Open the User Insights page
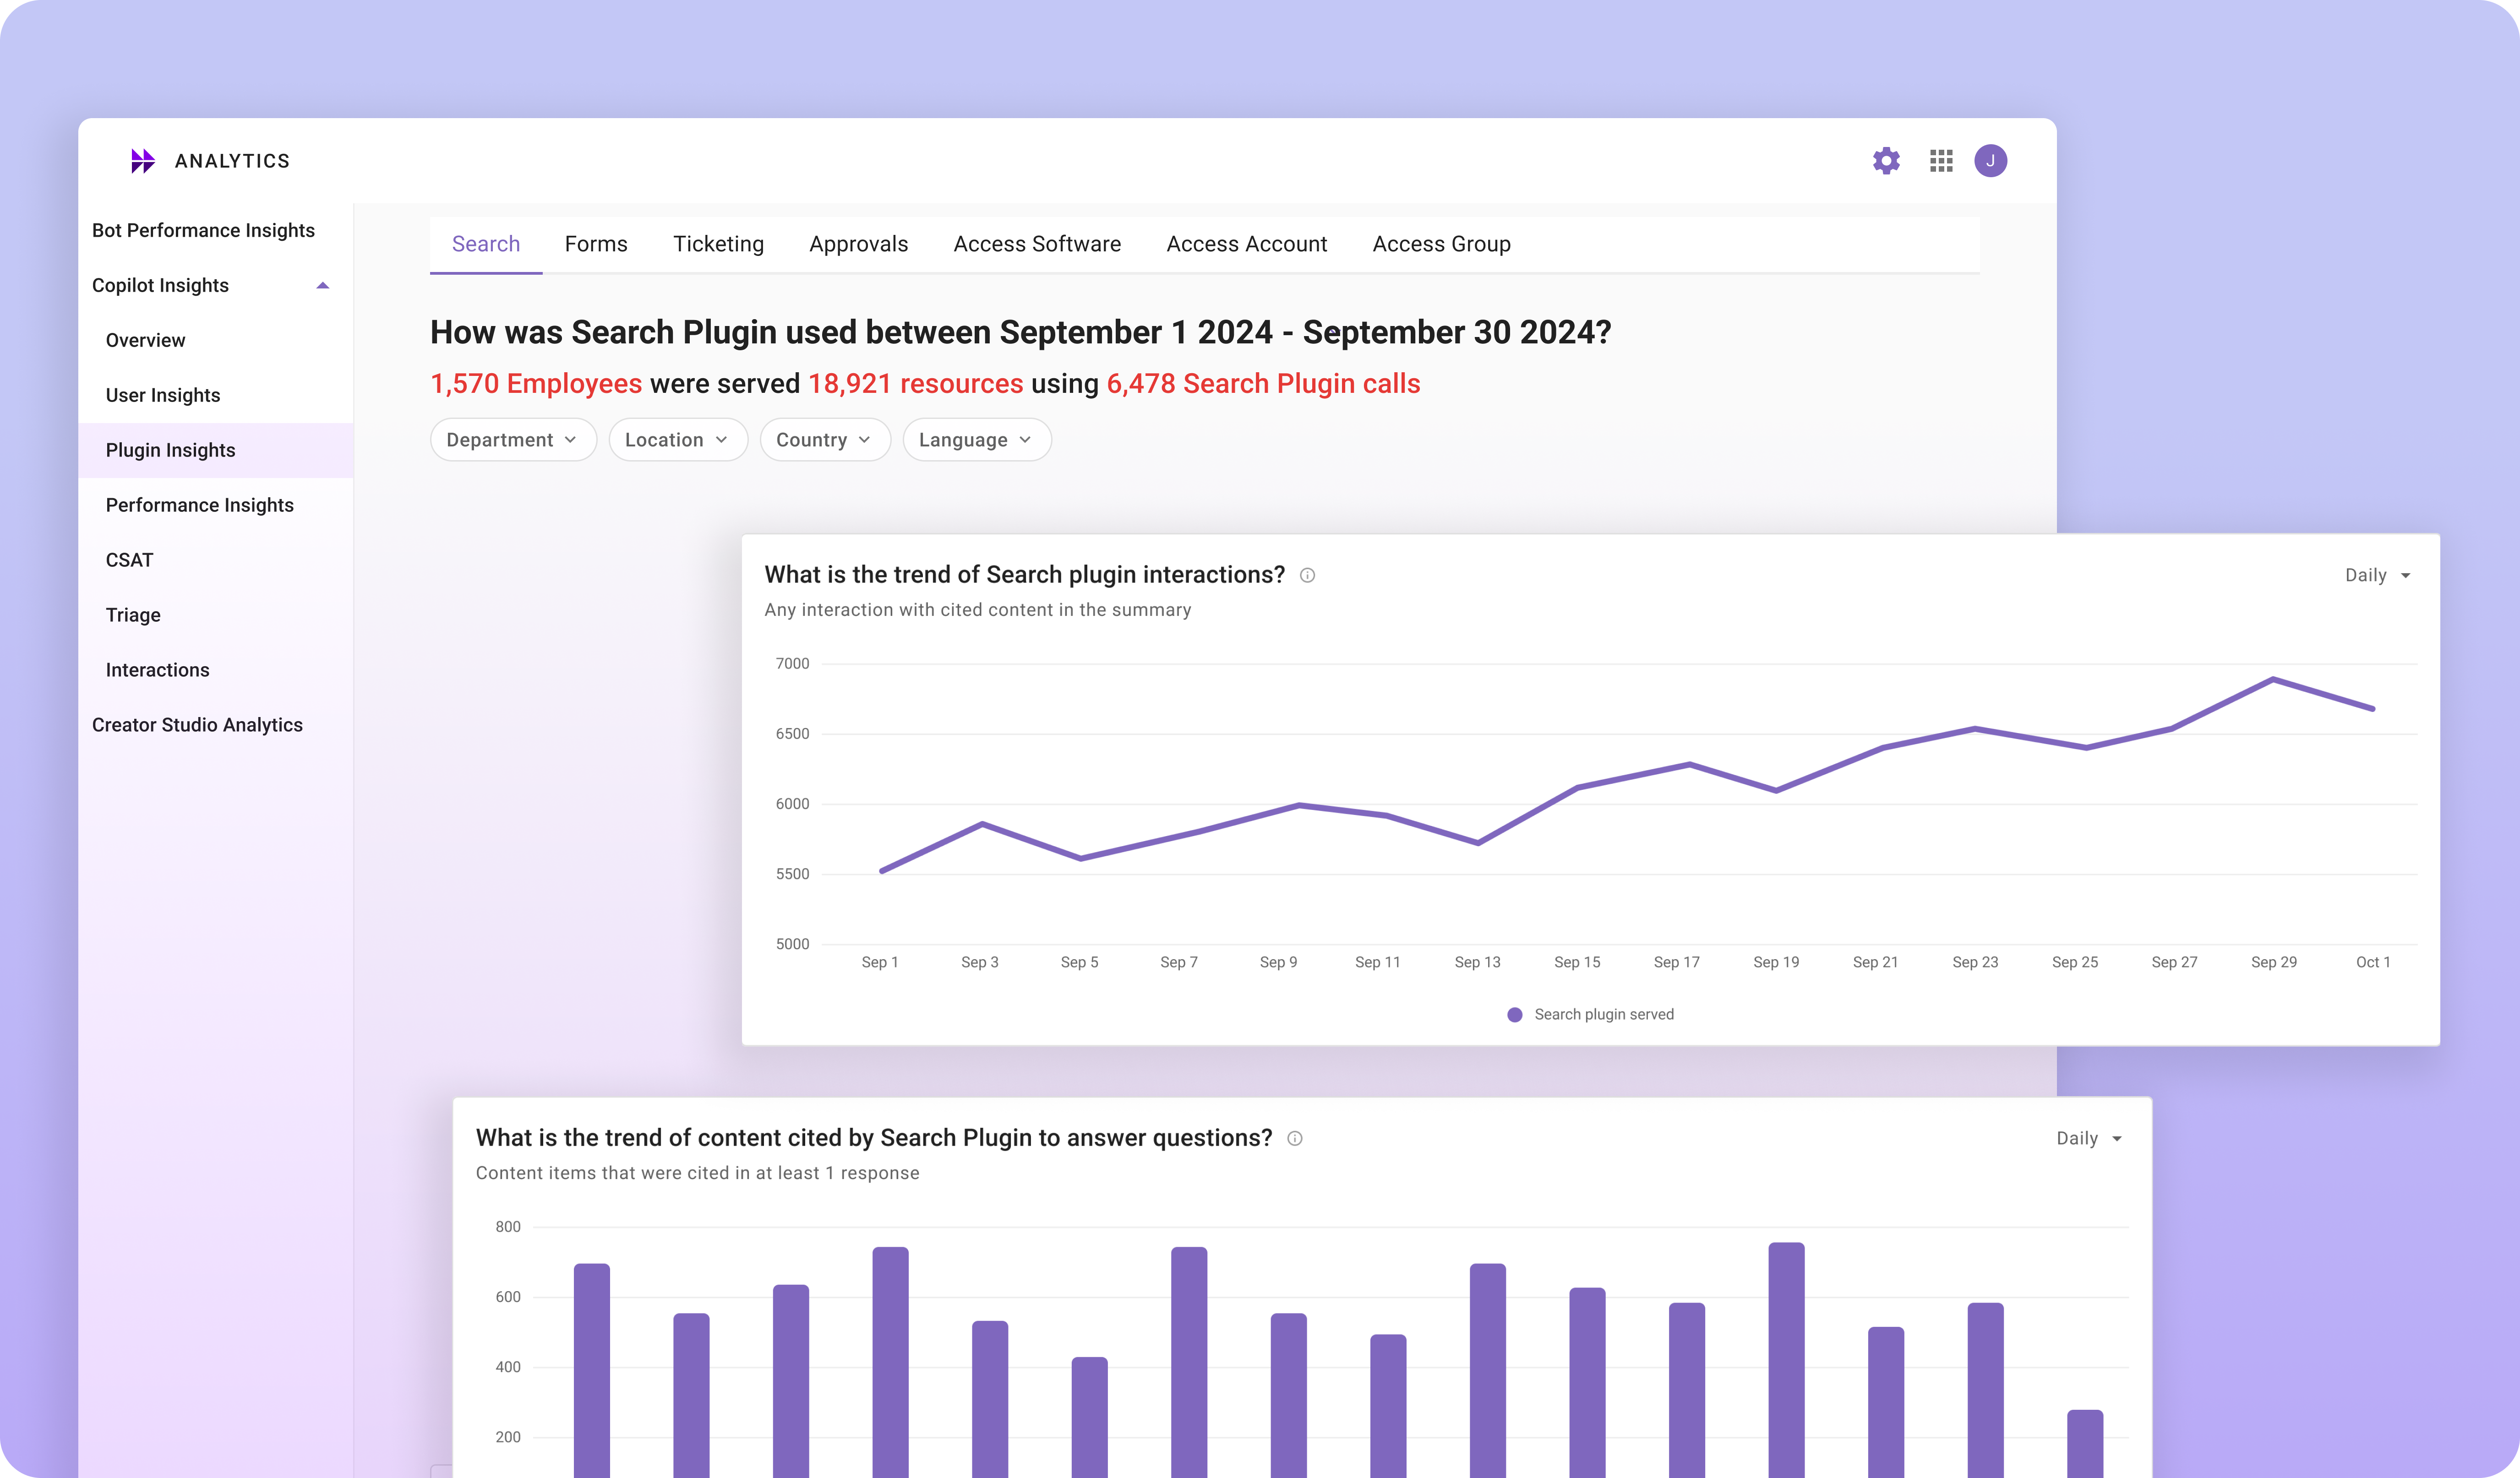This screenshot has height=1478, width=2520. click(x=163, y=395)
